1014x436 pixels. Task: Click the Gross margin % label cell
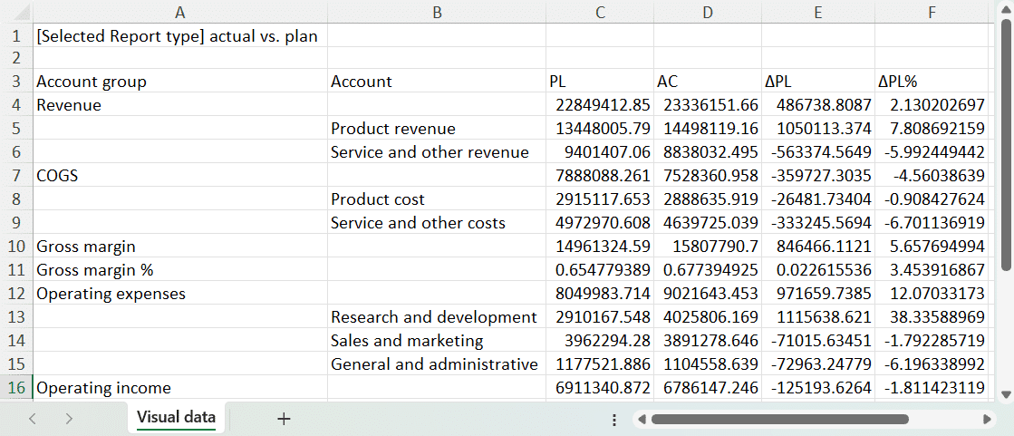pyautogui.click(x=179, y=270)
